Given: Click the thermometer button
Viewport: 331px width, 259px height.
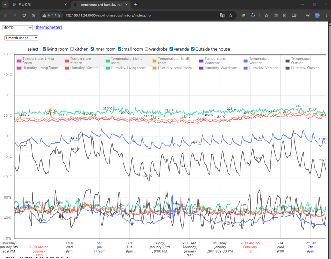Looking at the screenshot, I should click(48, 28).
